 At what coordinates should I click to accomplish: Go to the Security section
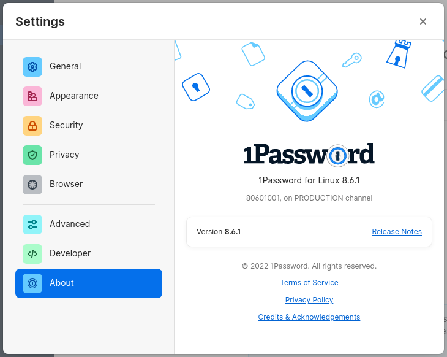pos(66,125)
